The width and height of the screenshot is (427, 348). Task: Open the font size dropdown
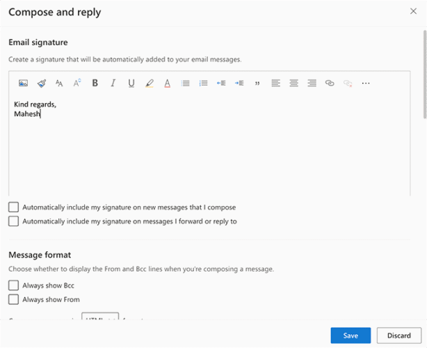click(59, 84)
